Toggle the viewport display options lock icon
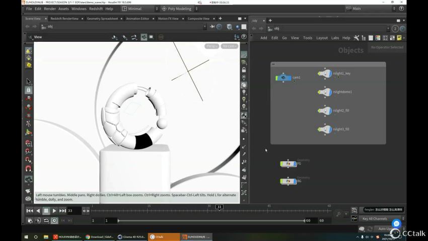Viewport: 428px width, 241px height. [244, 70]
